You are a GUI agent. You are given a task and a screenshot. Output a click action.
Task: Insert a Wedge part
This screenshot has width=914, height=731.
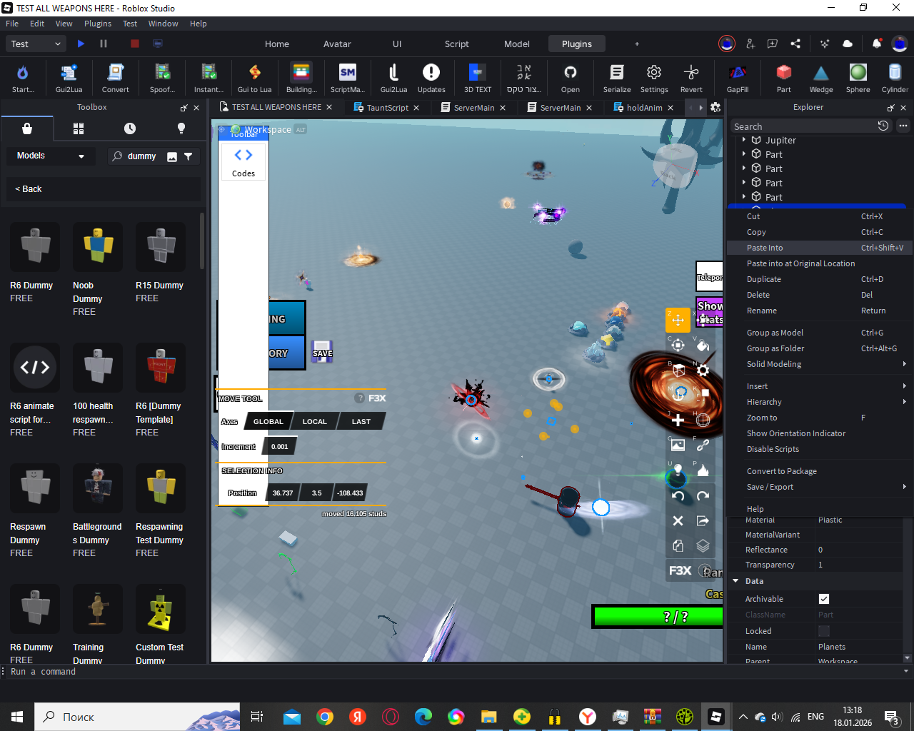821,78
